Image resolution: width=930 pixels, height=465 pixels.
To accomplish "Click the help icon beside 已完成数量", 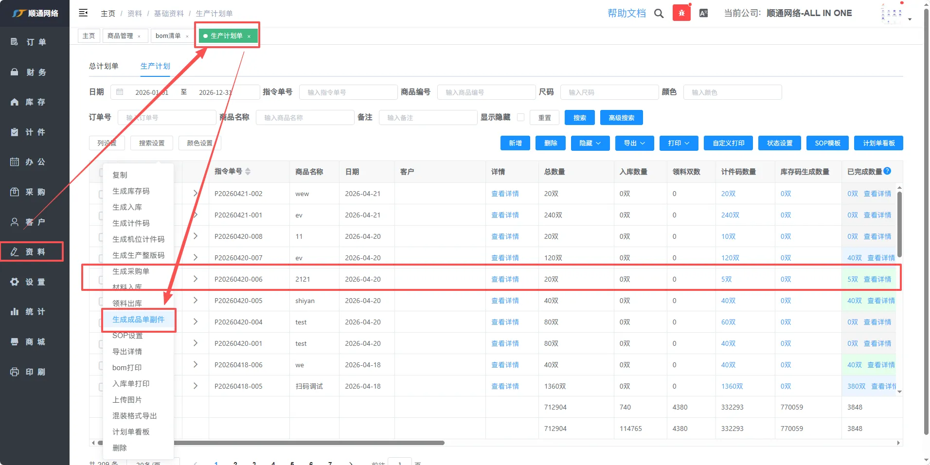I will [887, 171].
